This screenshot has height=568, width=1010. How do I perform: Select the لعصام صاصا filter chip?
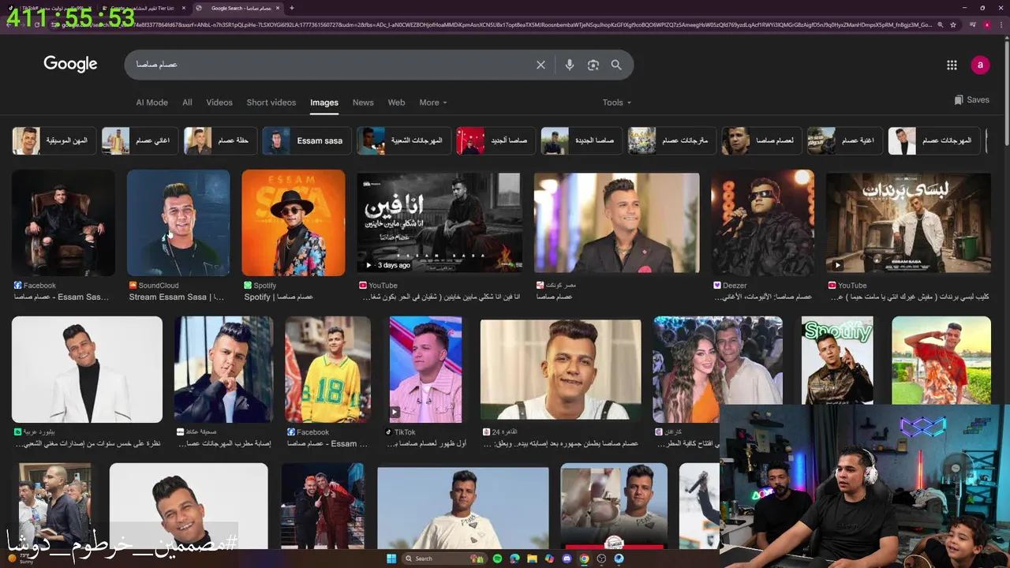click(761, 140)
